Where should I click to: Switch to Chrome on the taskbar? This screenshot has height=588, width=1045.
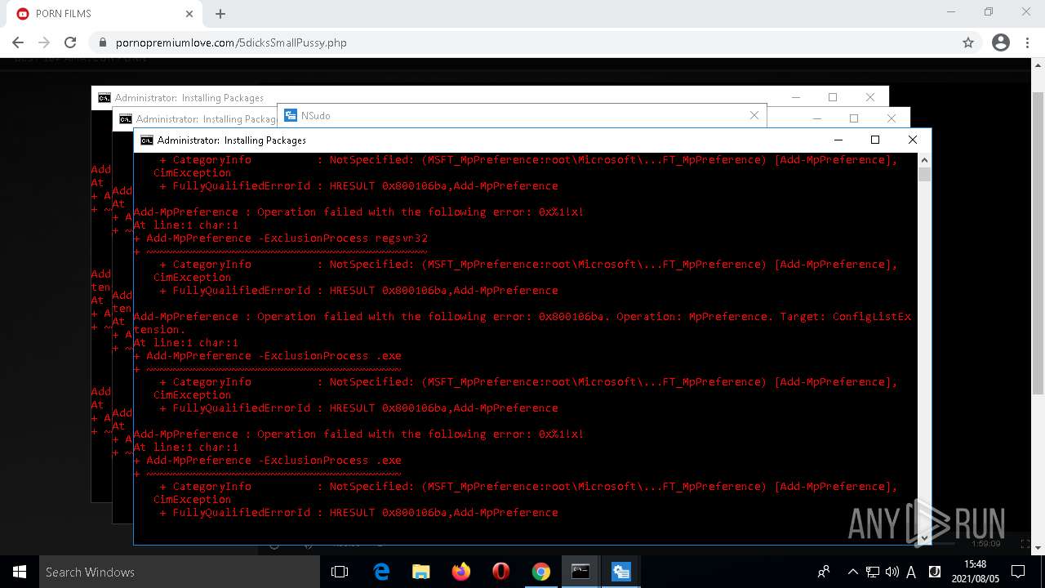pyautogui.click(x=540, y=572)
